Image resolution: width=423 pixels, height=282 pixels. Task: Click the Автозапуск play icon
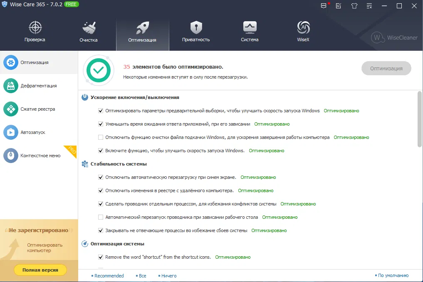pos(11,132)
